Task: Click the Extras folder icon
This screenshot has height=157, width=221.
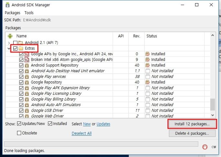Action: click(x=21, y=48)
